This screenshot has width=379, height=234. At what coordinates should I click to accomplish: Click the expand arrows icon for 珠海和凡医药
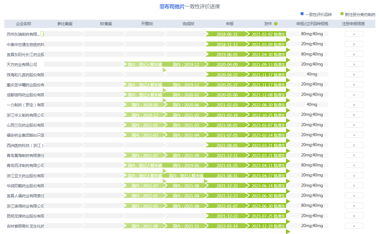tap(354, 74)
